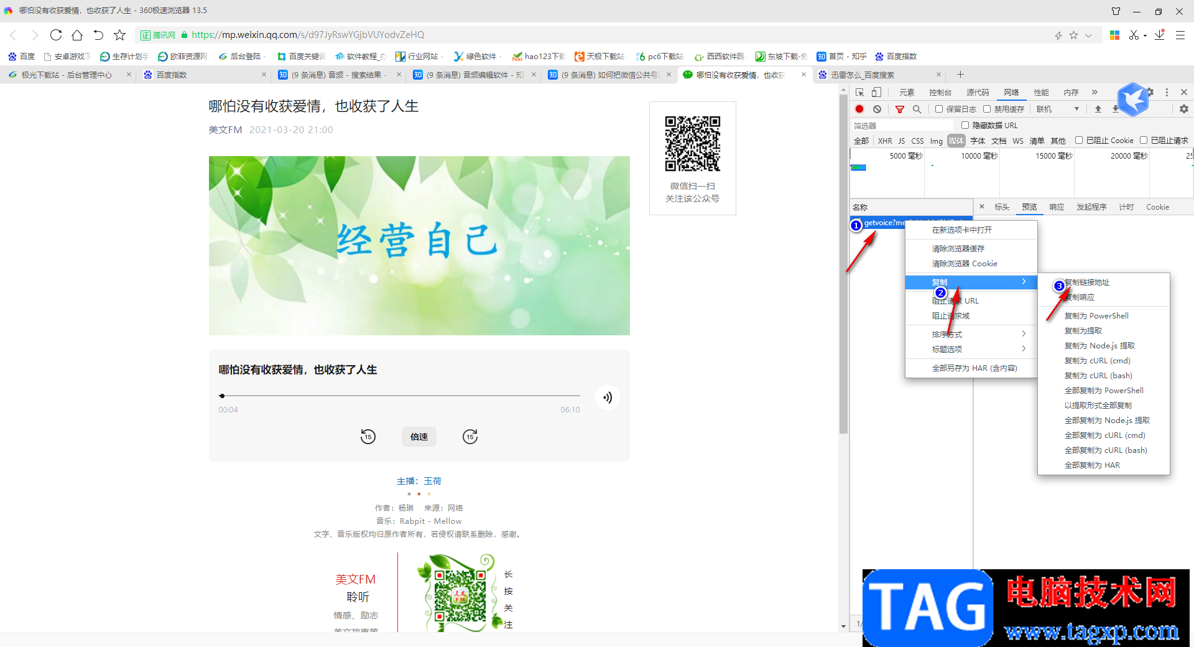Click the lightning speed-mode icon in address bar
Image resolution: width=1194 pixels, height=647 pixels.
1058,35
